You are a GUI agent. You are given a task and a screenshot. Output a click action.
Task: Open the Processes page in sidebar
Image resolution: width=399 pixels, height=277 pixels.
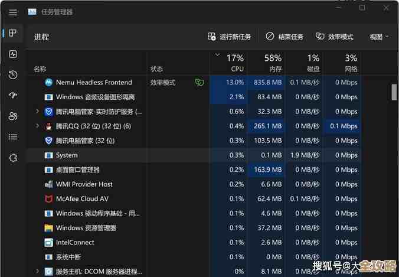click(x=13, y=33)
